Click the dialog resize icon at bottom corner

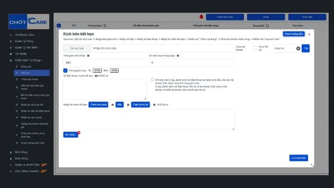pos(312,165)
